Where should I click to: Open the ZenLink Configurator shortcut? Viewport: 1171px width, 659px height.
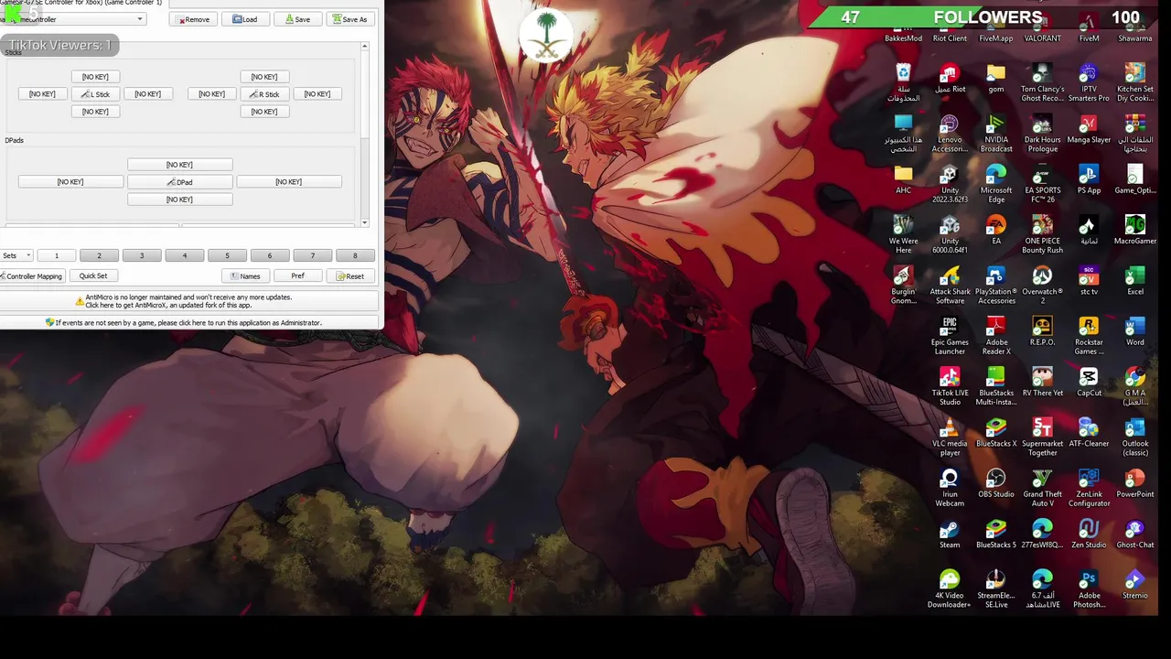pyautogui.click(x=1089, y=488)
